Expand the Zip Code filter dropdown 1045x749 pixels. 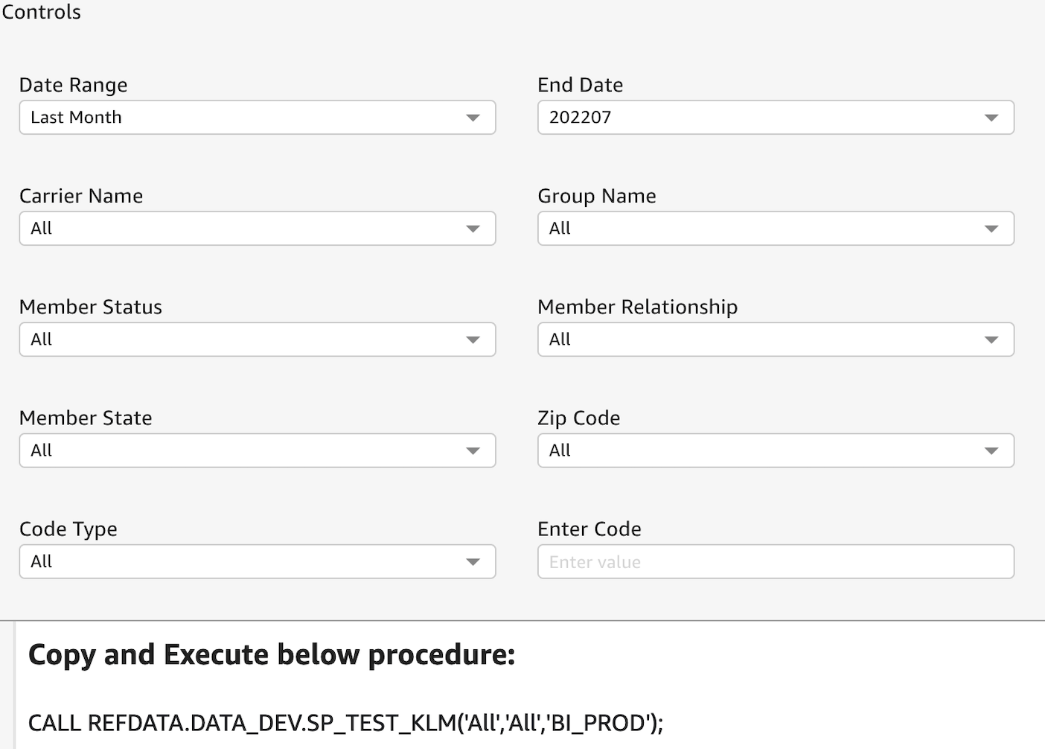[x=775, y=450]
